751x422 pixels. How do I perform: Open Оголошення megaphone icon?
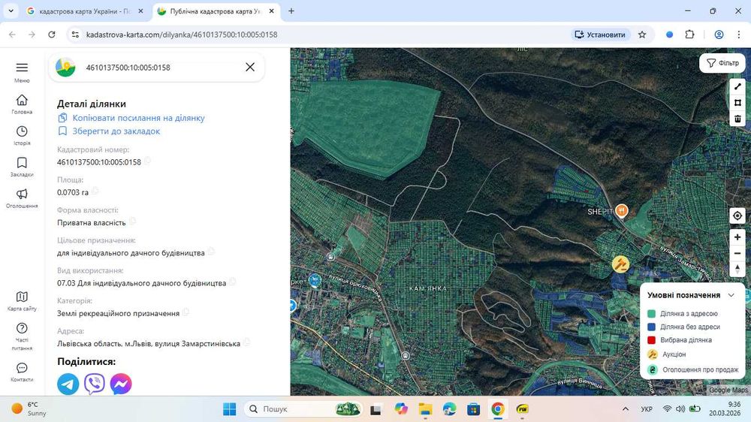point(22,194)
